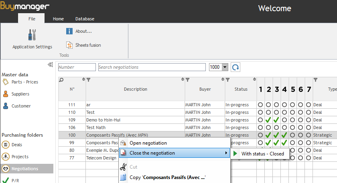Select 'With status - Closed' submenu item

(x=262, y=153)
